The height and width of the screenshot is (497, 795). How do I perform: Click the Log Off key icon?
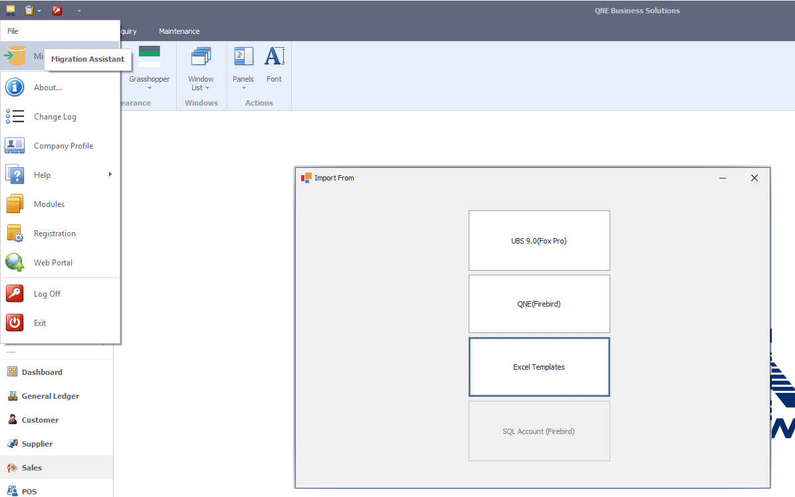coord(15,293)
